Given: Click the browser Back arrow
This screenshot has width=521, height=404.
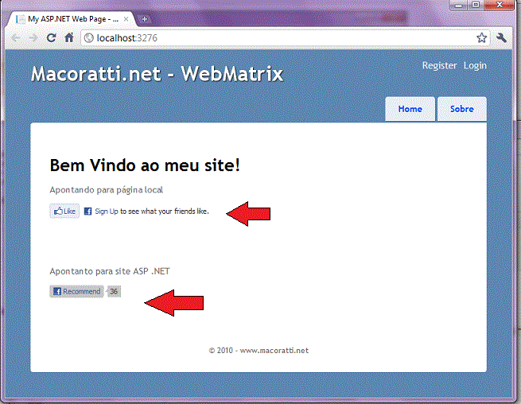Looking at the screenshot, I should click(16, 38).
